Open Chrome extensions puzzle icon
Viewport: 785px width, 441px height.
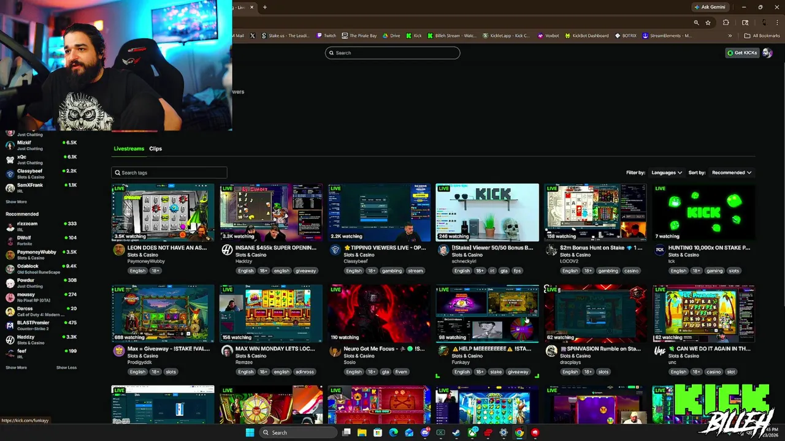click(x=726, y=23)
